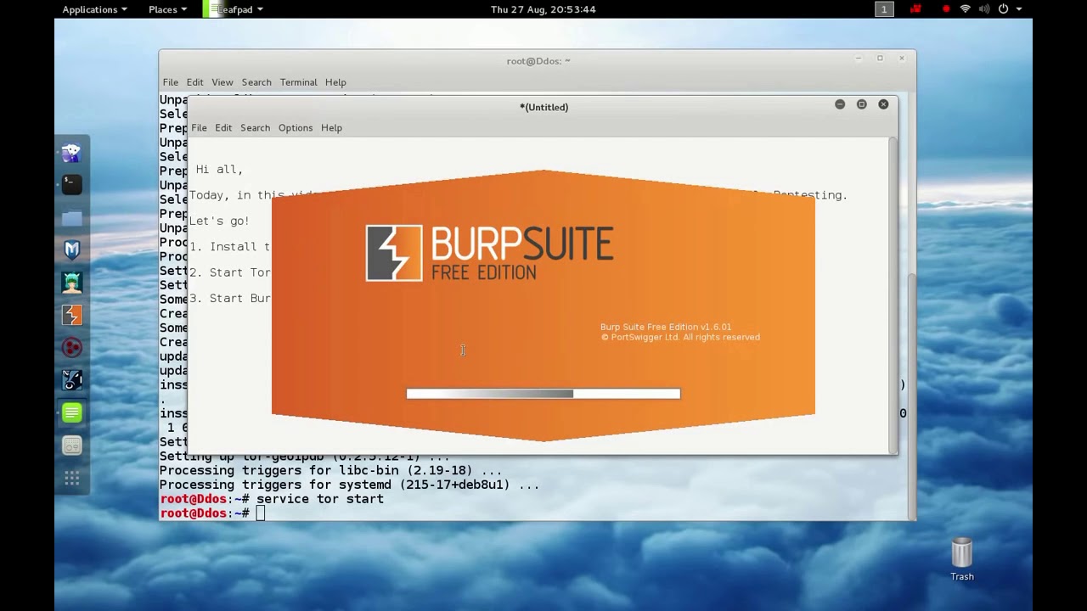The height and width of the screenshot is (611, 1087).
Task: Click 'Hi all,' text in Leafpad
Action: (220, 170)
